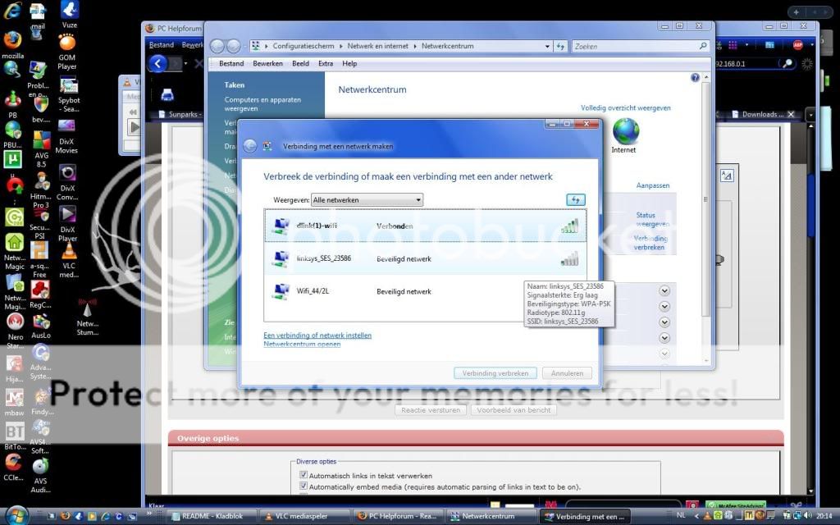Click the Zoeken search field
This screenshot has height=525, width=840.
click(635, 47)
